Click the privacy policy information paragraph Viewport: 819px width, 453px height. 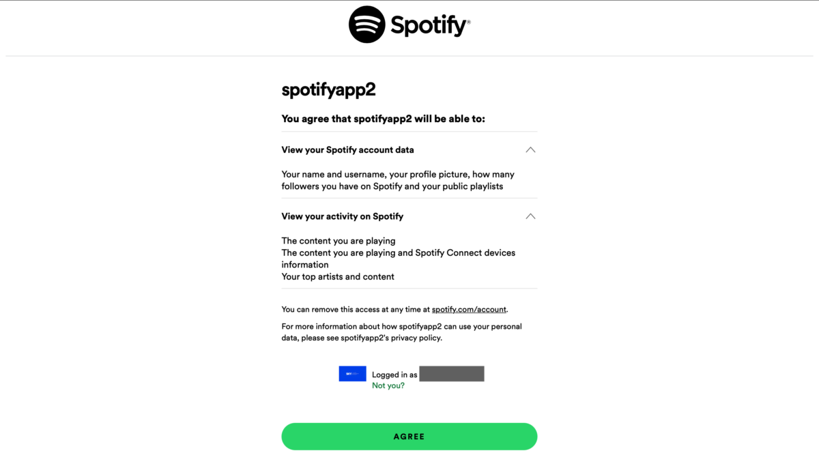tap(401, 332)
